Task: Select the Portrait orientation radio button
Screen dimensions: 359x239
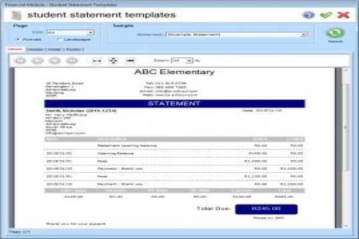Action: (18, 39)
